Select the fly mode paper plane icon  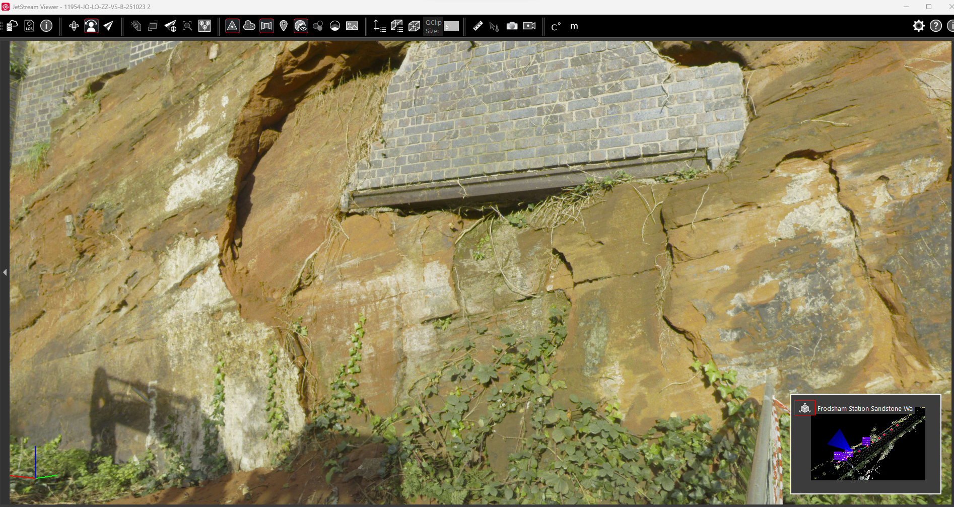(108, 26)
